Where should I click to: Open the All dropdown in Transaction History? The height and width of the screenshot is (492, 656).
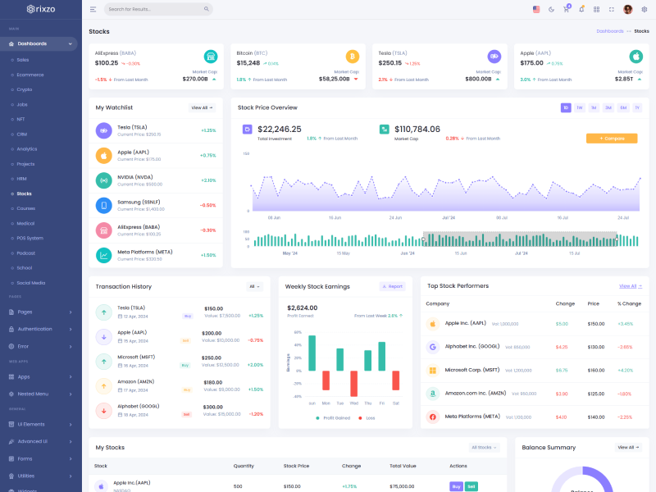[x=254, y=286]
